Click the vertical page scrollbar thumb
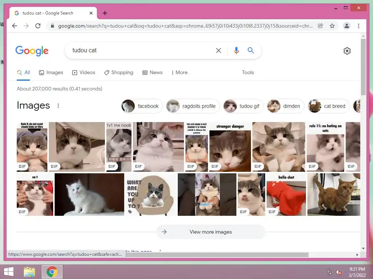 (x=363, y=67)
